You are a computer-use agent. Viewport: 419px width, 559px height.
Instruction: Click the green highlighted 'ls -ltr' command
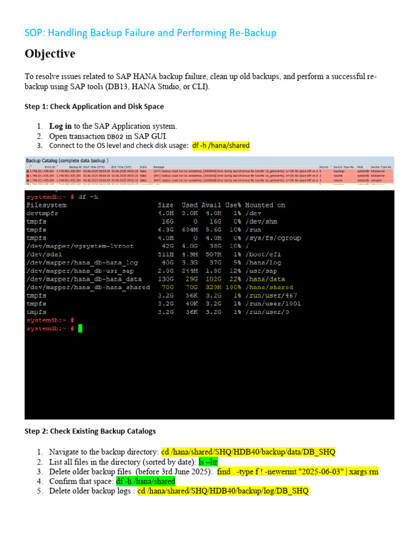pos(208,462)
